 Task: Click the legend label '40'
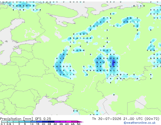pyautogui.click(x=67, y=124)
